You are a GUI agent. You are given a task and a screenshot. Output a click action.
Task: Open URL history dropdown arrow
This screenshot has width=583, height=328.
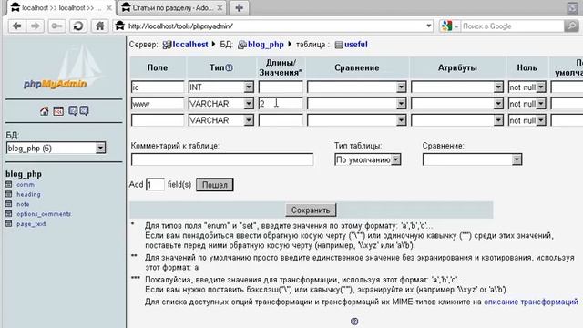(429, 26)
